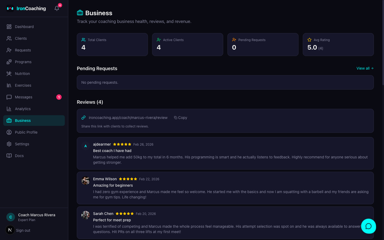Select the Nutrition crossed-utensils icon

pyautogui.click(x=9, y=74)
